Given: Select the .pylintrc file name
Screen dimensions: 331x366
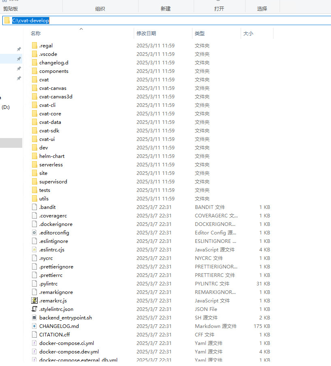Looking at the screenshot, I should point(48,283).
